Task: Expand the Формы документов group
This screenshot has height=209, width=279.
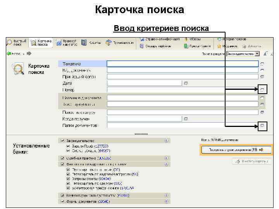Action: (166, 201)
